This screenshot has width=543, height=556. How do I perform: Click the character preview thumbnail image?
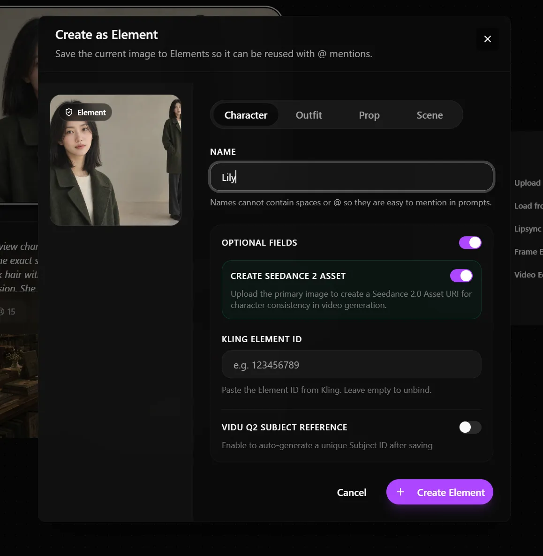click(116, 160)
